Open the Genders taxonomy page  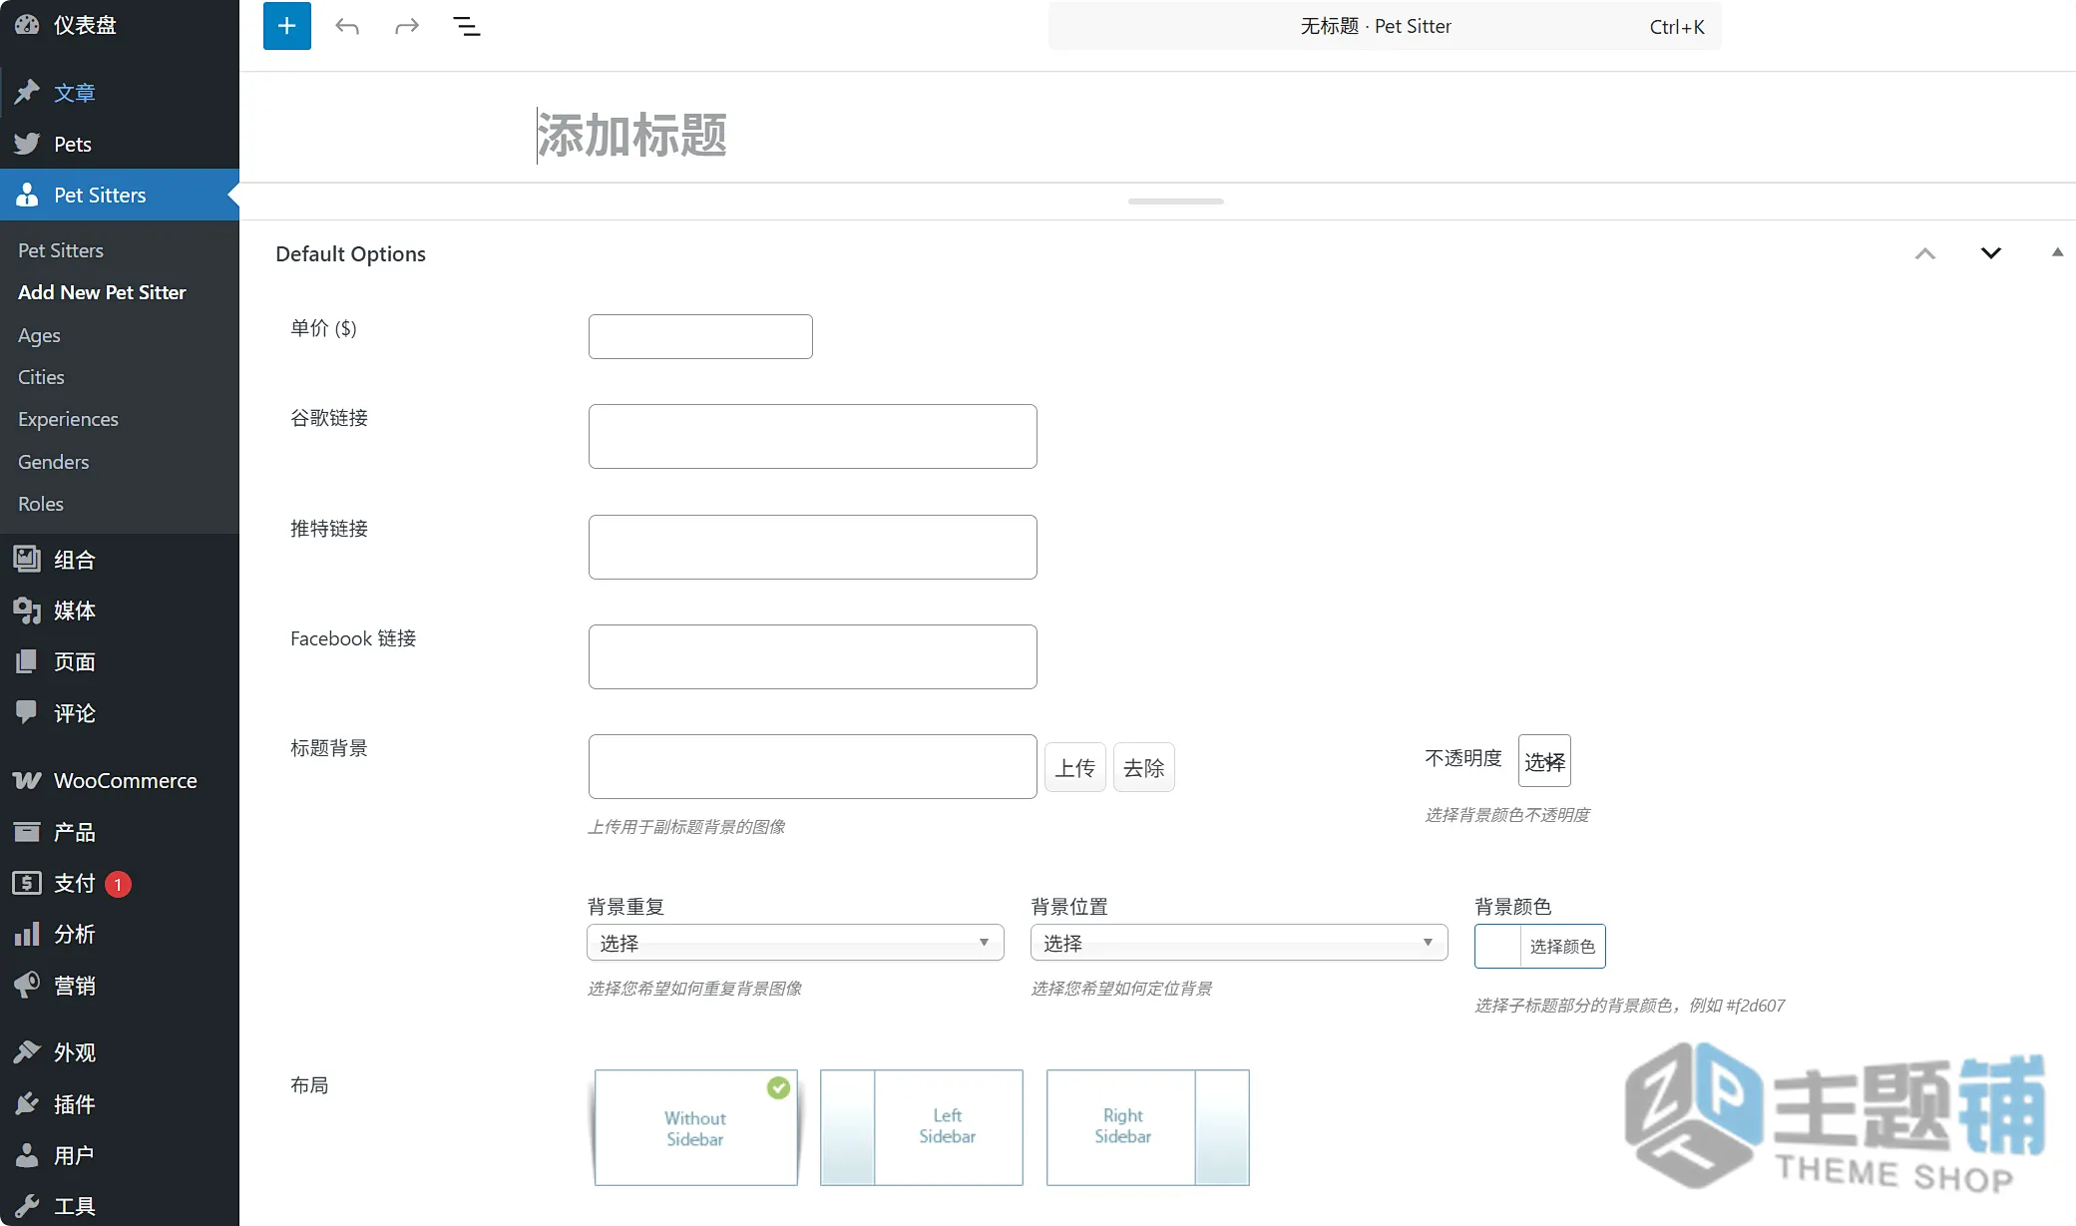54,462
